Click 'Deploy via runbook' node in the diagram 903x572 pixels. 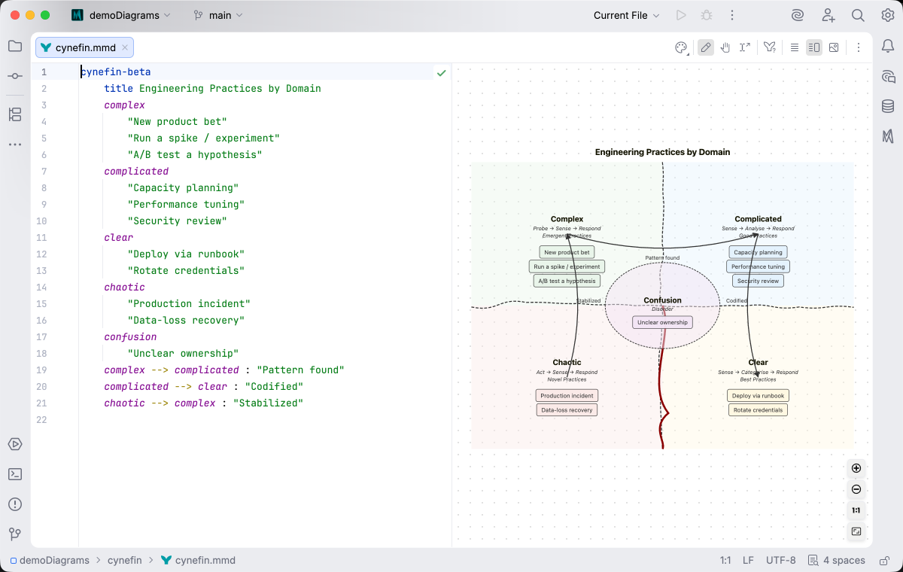pyautogui.click(x=758, y=395)
